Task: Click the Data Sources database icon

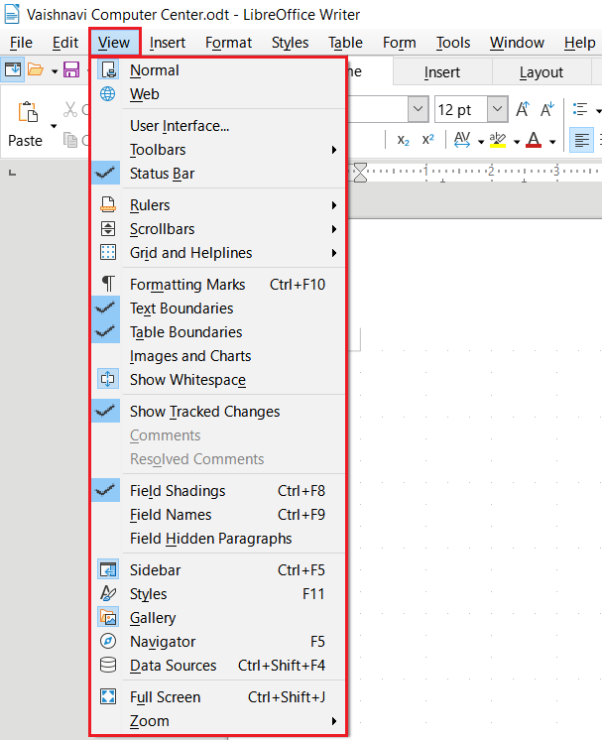Action: point(108,665)
